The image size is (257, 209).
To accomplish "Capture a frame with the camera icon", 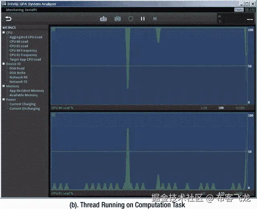I will point(118,19).
